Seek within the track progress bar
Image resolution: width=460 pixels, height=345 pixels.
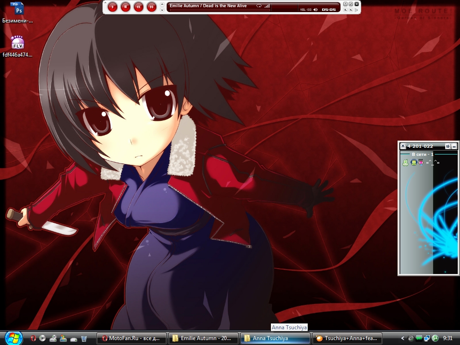click(219, 10)
